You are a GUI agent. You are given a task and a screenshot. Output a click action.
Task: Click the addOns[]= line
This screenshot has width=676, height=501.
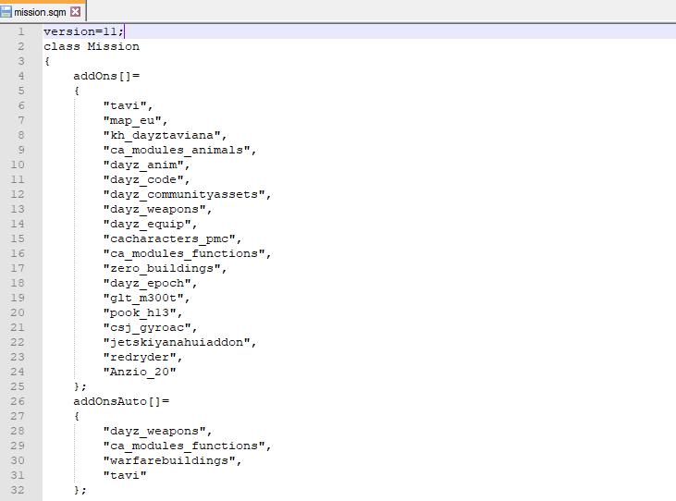106,76
